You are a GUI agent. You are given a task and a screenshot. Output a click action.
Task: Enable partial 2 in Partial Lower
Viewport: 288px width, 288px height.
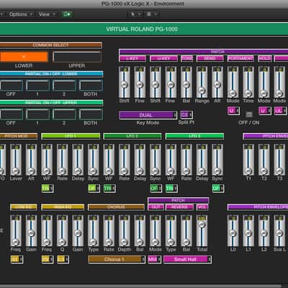(x=64, y=86)
